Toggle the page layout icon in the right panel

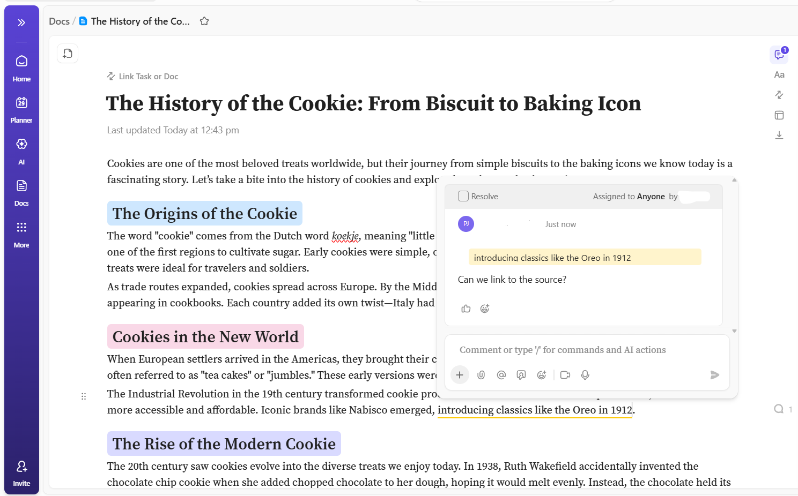[779, 115]
